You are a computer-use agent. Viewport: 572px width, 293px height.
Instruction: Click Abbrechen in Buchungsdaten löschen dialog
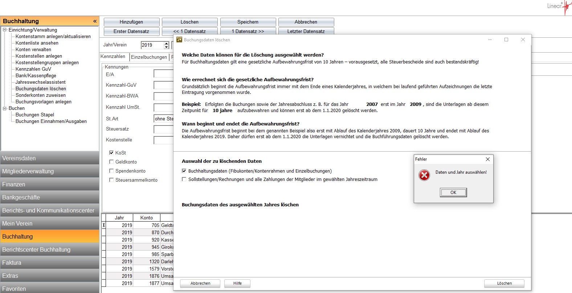[200, 283]
